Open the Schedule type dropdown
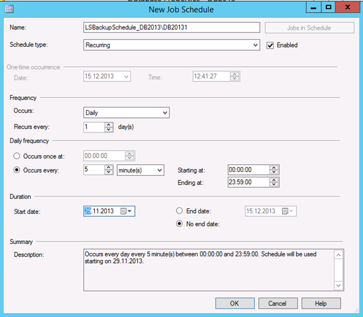Viewport: 363px width, 317px height. (255, 45)
